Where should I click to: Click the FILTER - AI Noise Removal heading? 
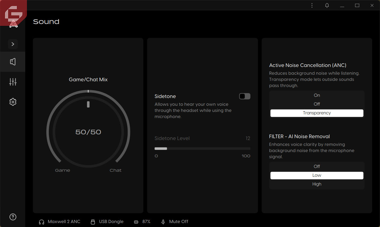click(x=299, y=136)
